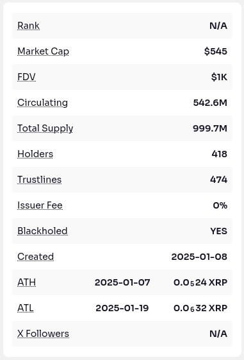The width and height of the screenshot is (244, 360).
Task: Select the Created label
Action: 35,257
